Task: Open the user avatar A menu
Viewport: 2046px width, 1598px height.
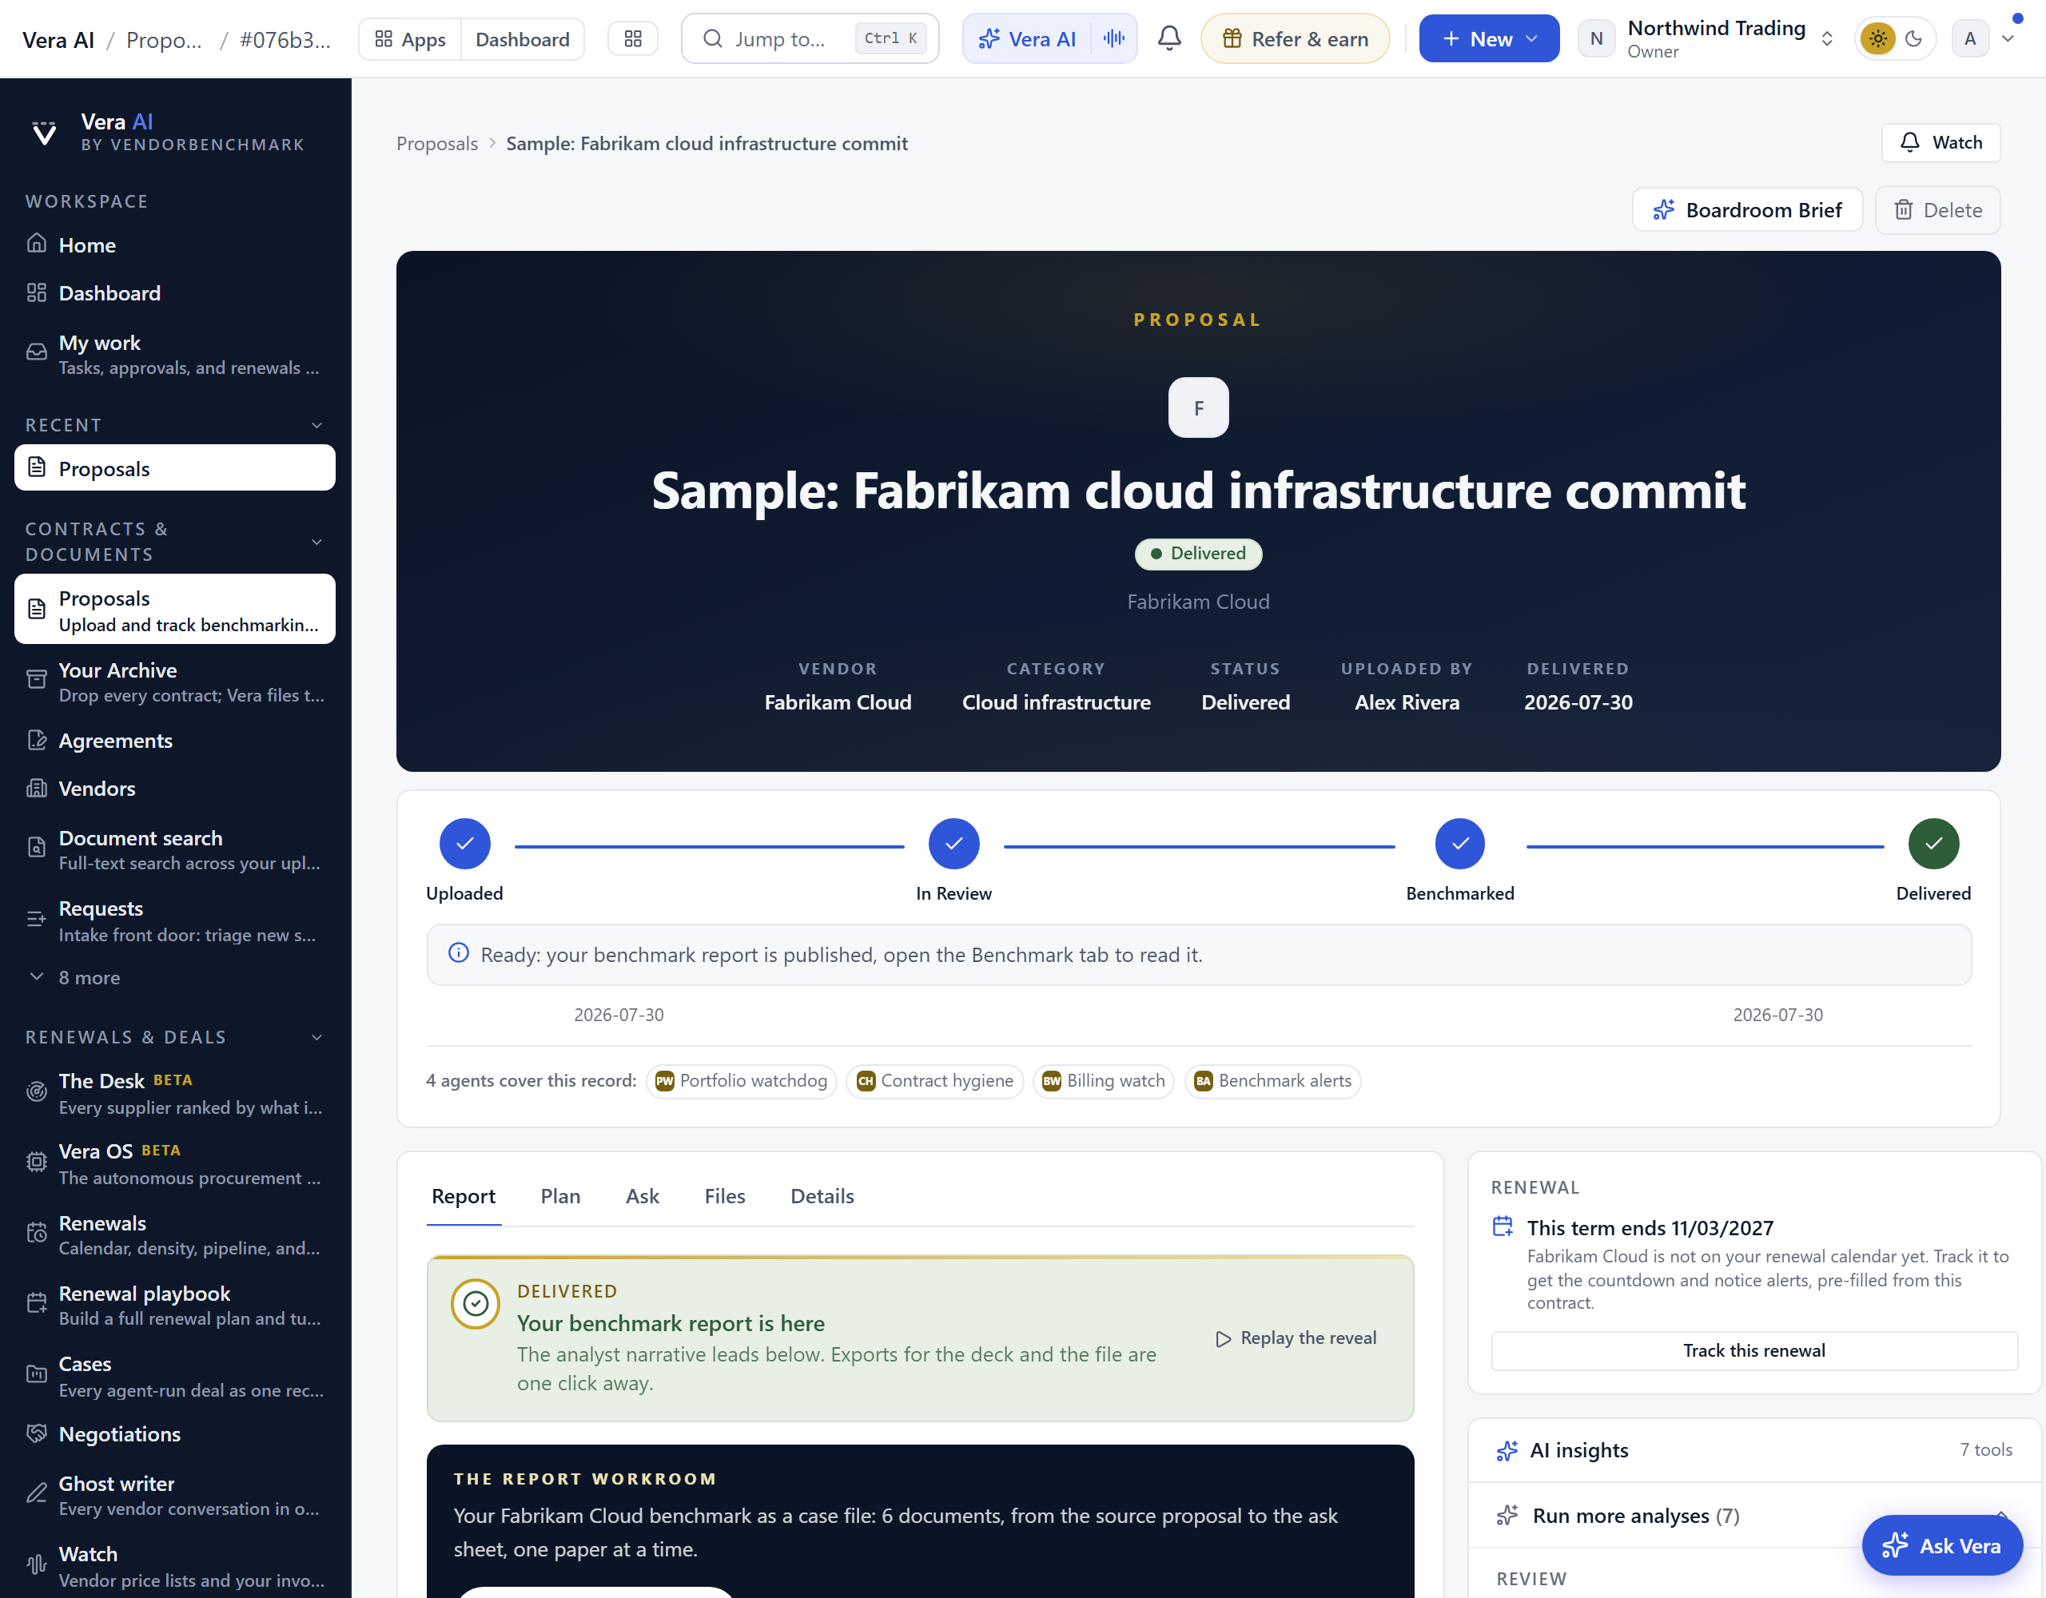Action: pos(1970,38)
